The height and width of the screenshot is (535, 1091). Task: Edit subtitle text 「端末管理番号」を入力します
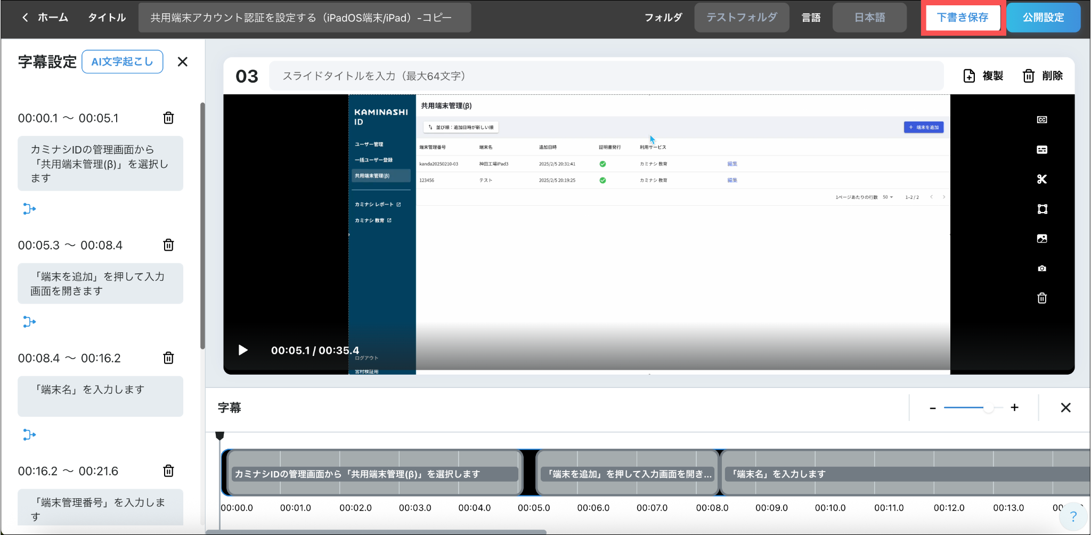(x=100, y=508)
